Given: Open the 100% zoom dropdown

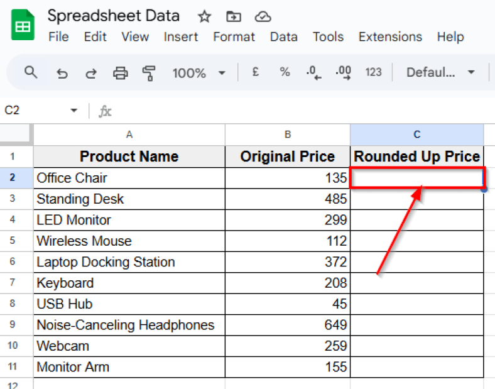Looking at the screenshot, I should tap(199, 74).
